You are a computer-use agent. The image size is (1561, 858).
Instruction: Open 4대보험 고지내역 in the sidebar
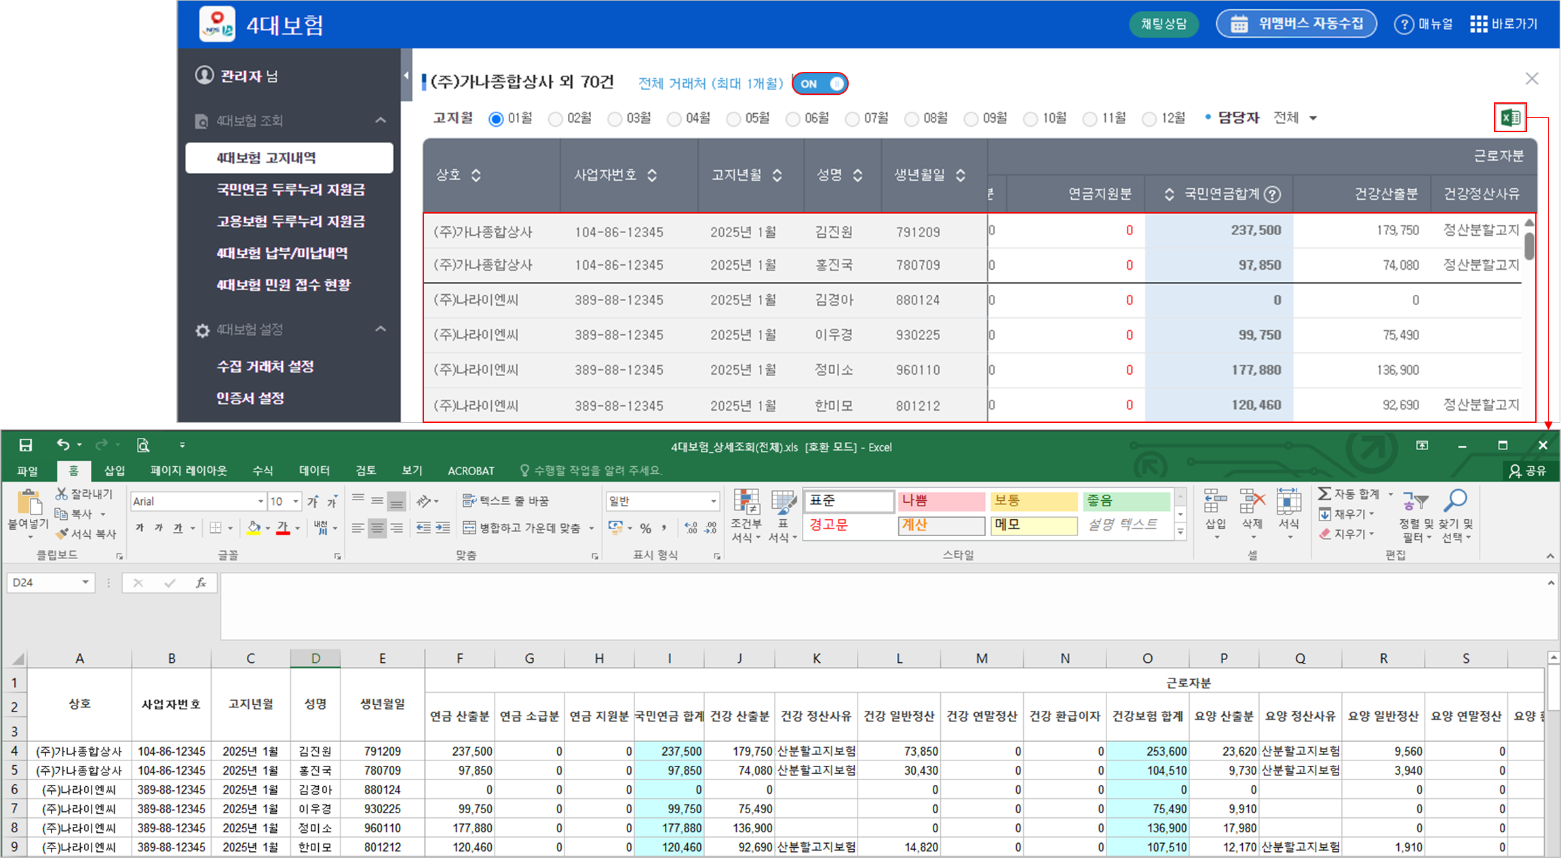(x=290, y=158)
